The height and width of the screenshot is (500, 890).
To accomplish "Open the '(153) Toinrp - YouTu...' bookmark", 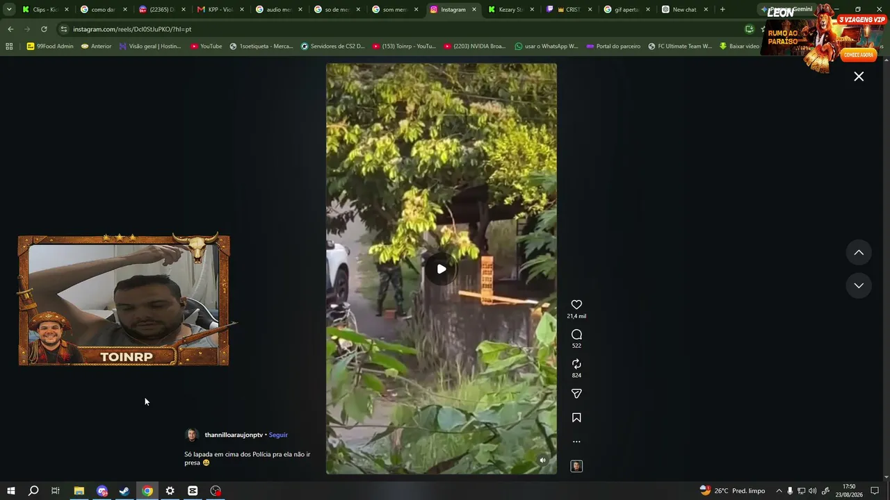I will point(404,47).
